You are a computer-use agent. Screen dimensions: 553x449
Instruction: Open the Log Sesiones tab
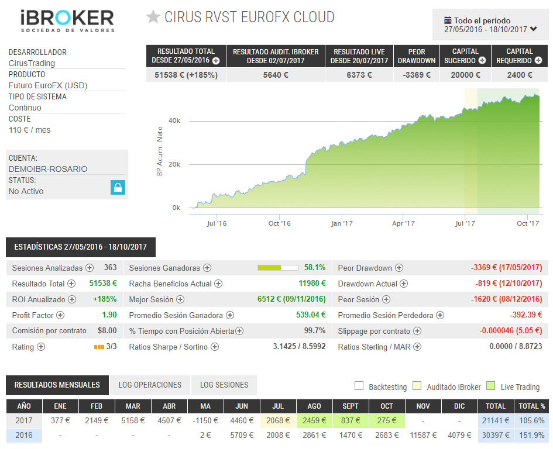[x=224, y=385]
